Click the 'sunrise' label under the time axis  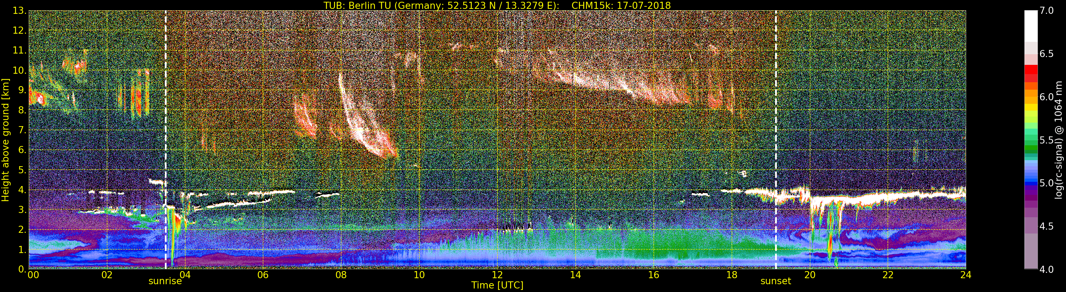click(x=165, y=281)
